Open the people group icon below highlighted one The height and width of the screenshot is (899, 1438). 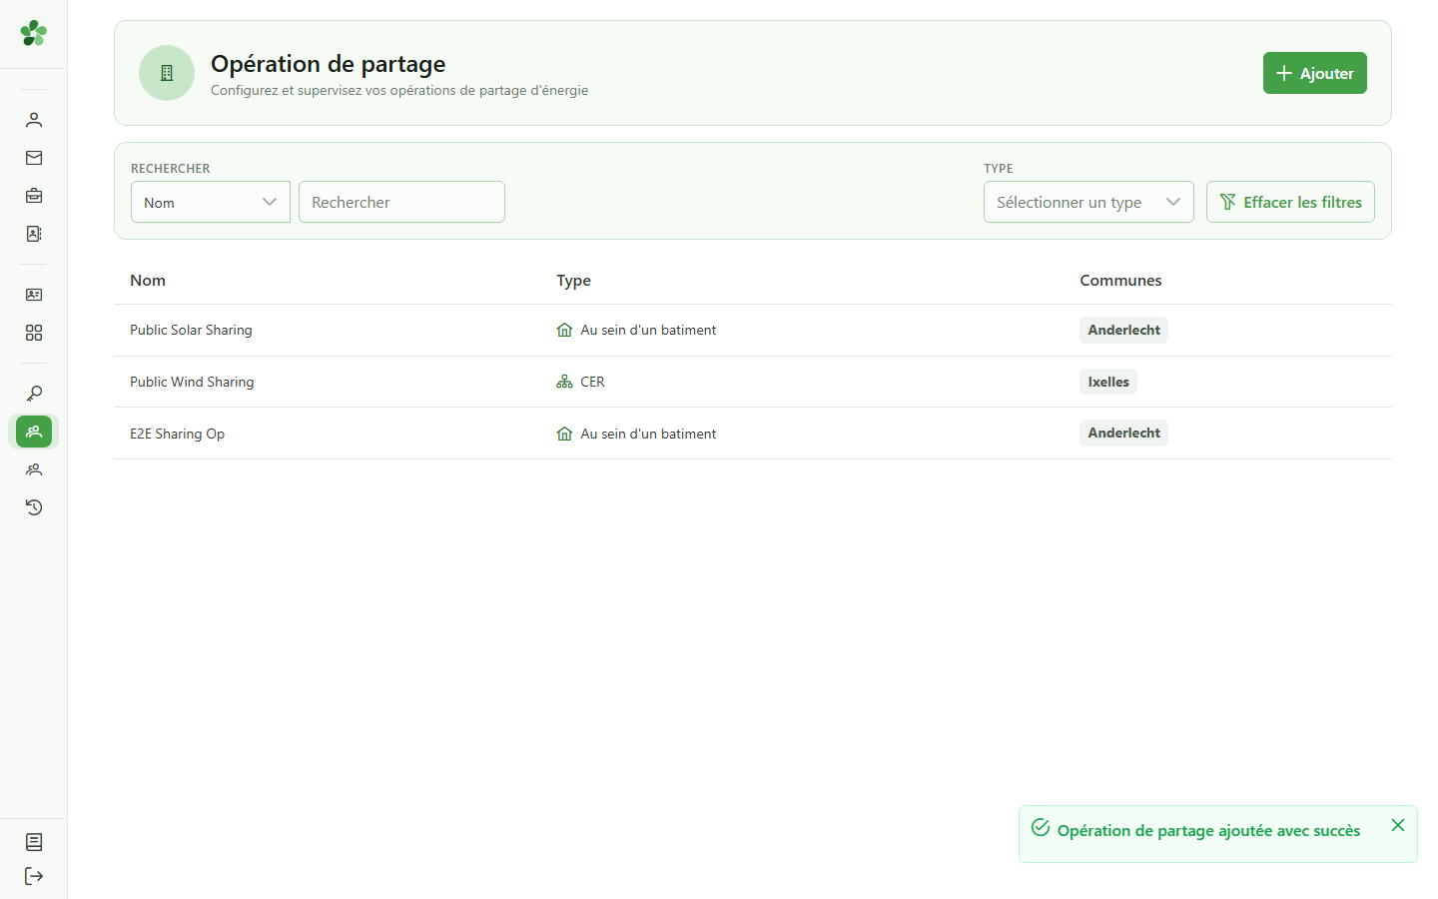point(34,469)
